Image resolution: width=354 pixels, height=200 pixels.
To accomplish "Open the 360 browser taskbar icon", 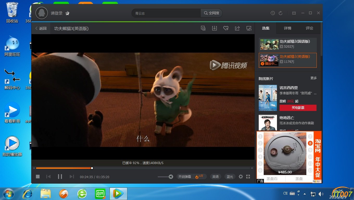I will (x=82, y=193).
